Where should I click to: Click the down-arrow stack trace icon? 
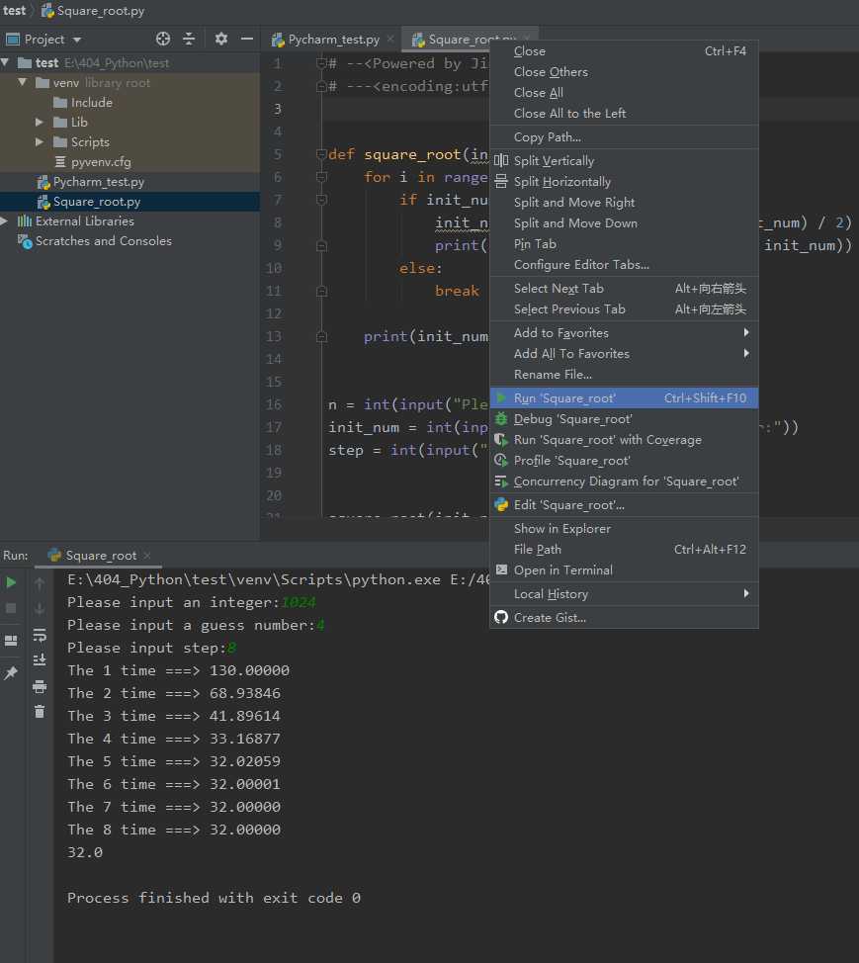(x=40, y=609)
